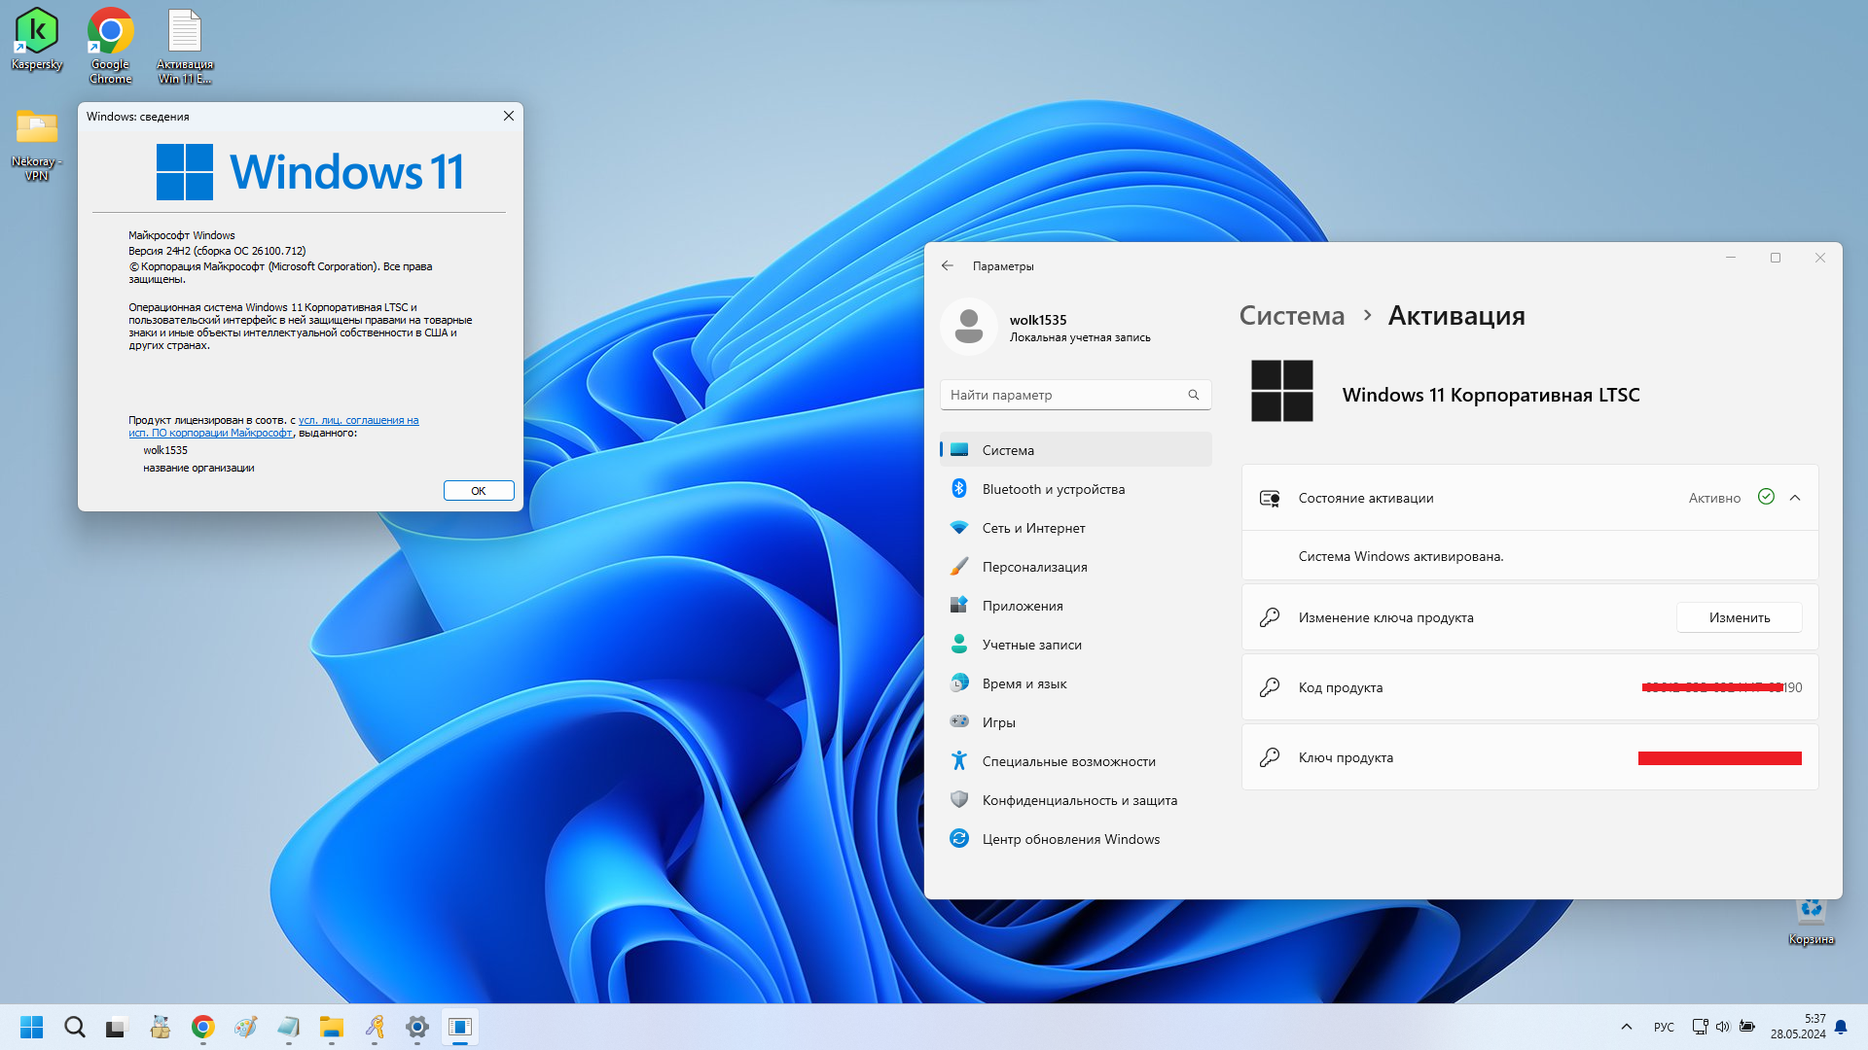Click the РУС language switcher
This screenshot has width=1868, height=1050.
point(1664,1027)
